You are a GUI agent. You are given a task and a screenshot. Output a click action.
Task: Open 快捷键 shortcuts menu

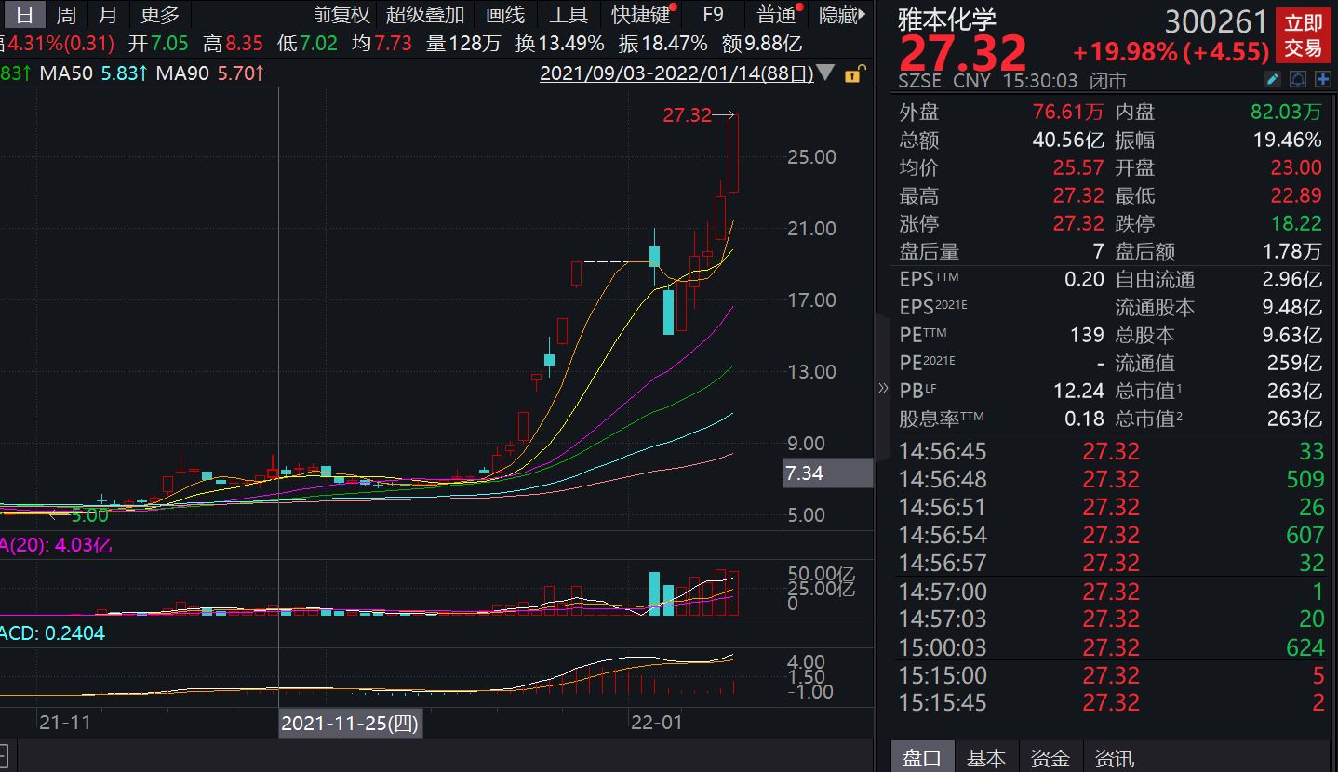(x=640, y=15)
